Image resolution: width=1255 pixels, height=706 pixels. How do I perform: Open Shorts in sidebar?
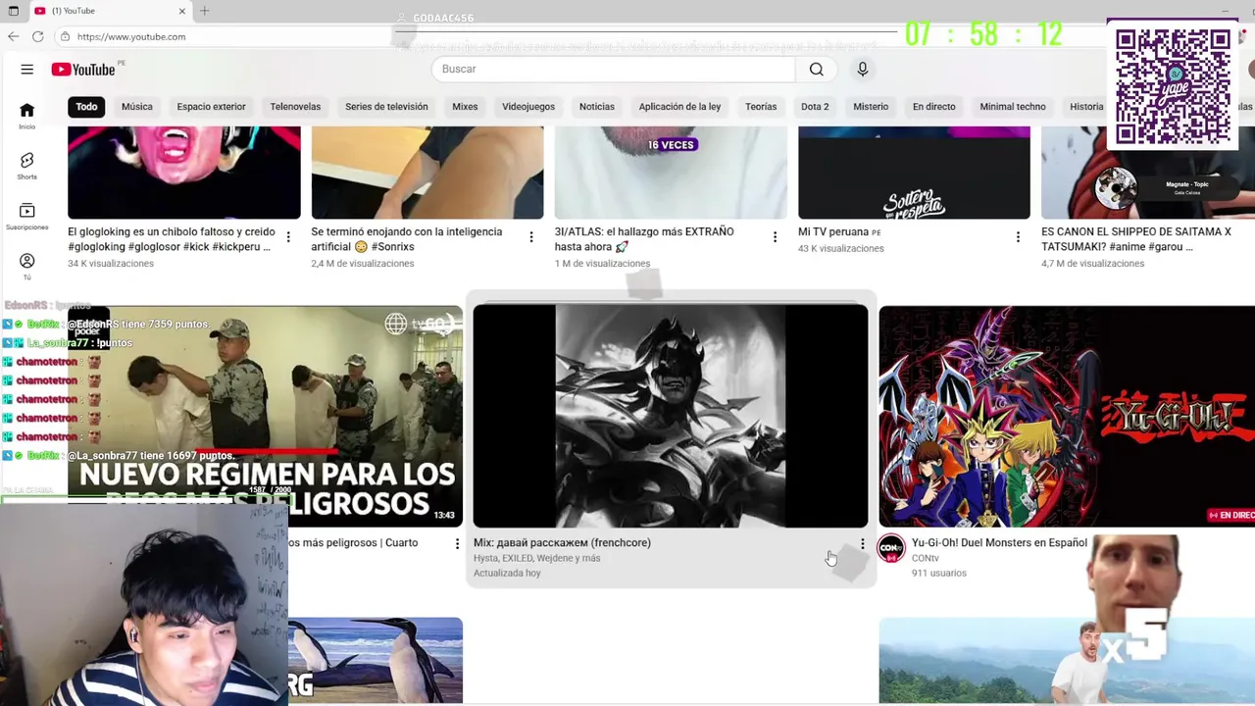click(27, 166)
